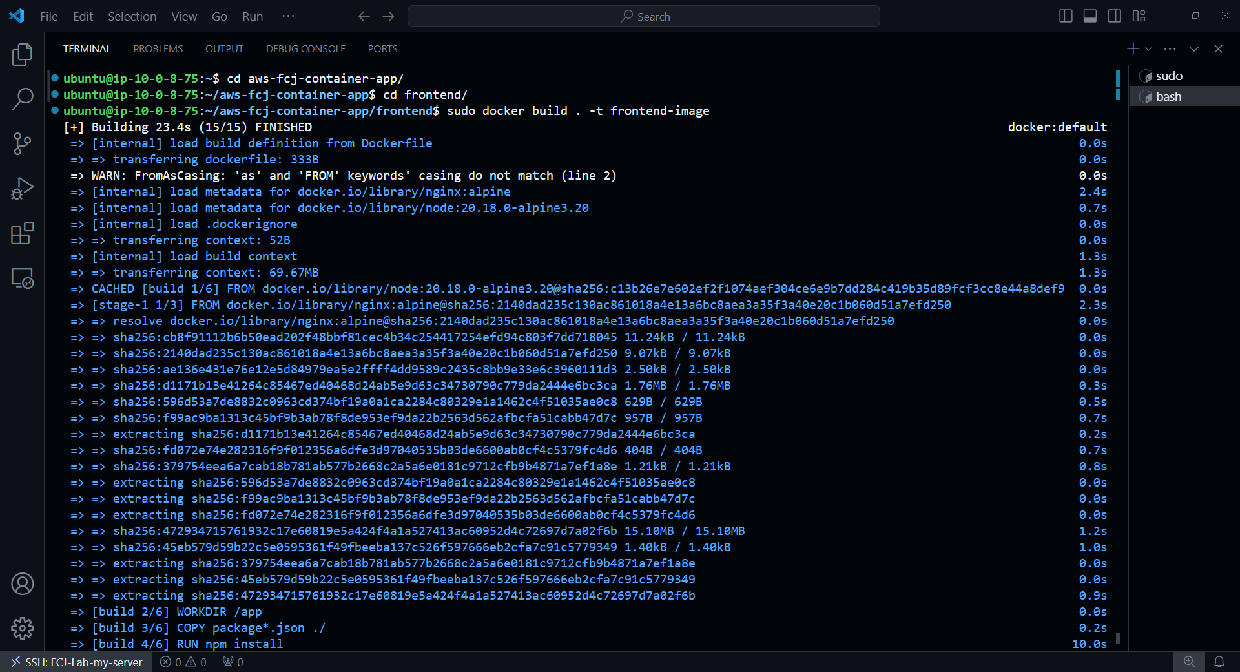This screenshot has height=672, width=1240.
Task: Click the 'WORKDIR /app' build line
Action: [x=166, y=612]
